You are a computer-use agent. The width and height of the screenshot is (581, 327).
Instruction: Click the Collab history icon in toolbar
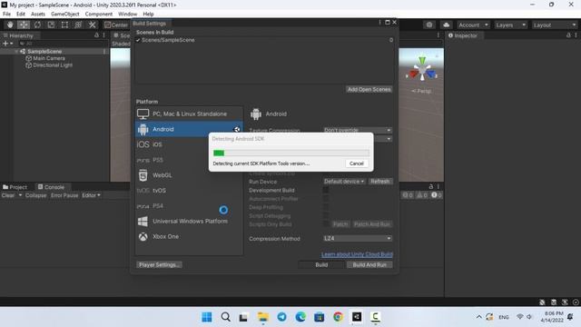pyautogui.click(x=429, y=25)
